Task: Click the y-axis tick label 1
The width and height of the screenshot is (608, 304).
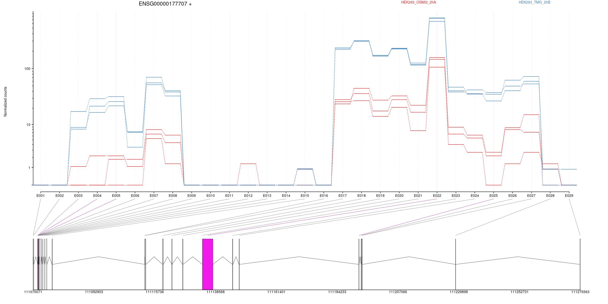Action: point(29,168)
